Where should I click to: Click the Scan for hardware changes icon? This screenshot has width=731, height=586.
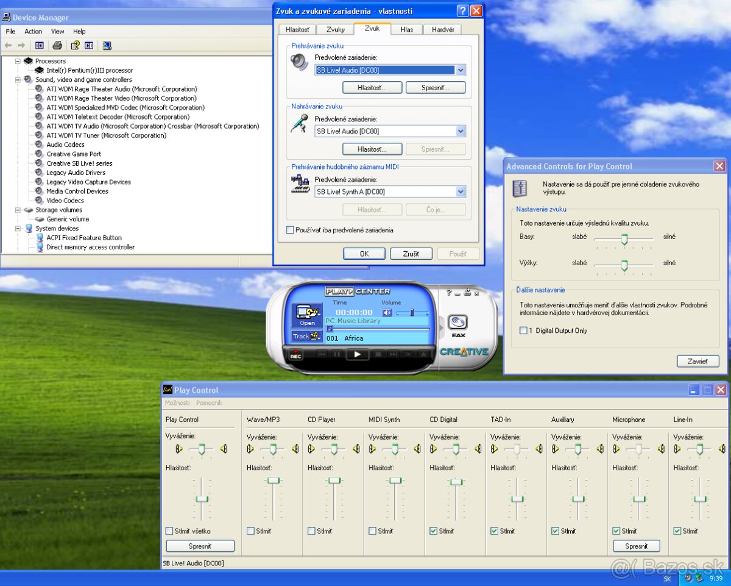[x=107, y=45]
